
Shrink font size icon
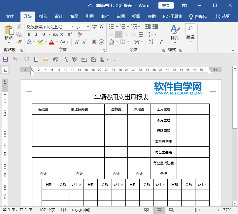click(x=85, y=42)
